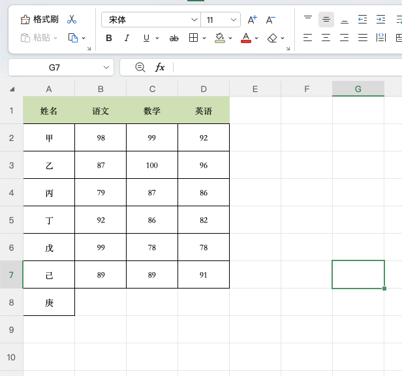Click the Clear eraser icon
The height and width of the screenshot is (376, 402).
tap(272, 39)
